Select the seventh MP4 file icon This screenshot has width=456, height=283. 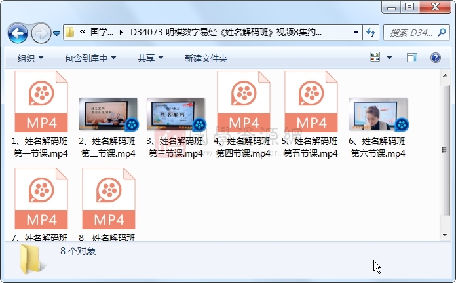41,198
